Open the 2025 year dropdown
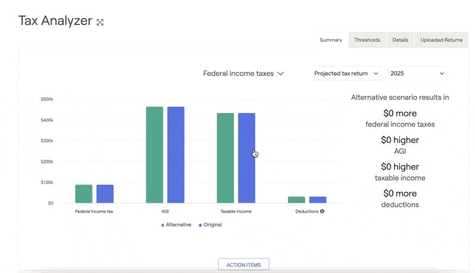The image size is (475, 273). [x=417, y=73]
